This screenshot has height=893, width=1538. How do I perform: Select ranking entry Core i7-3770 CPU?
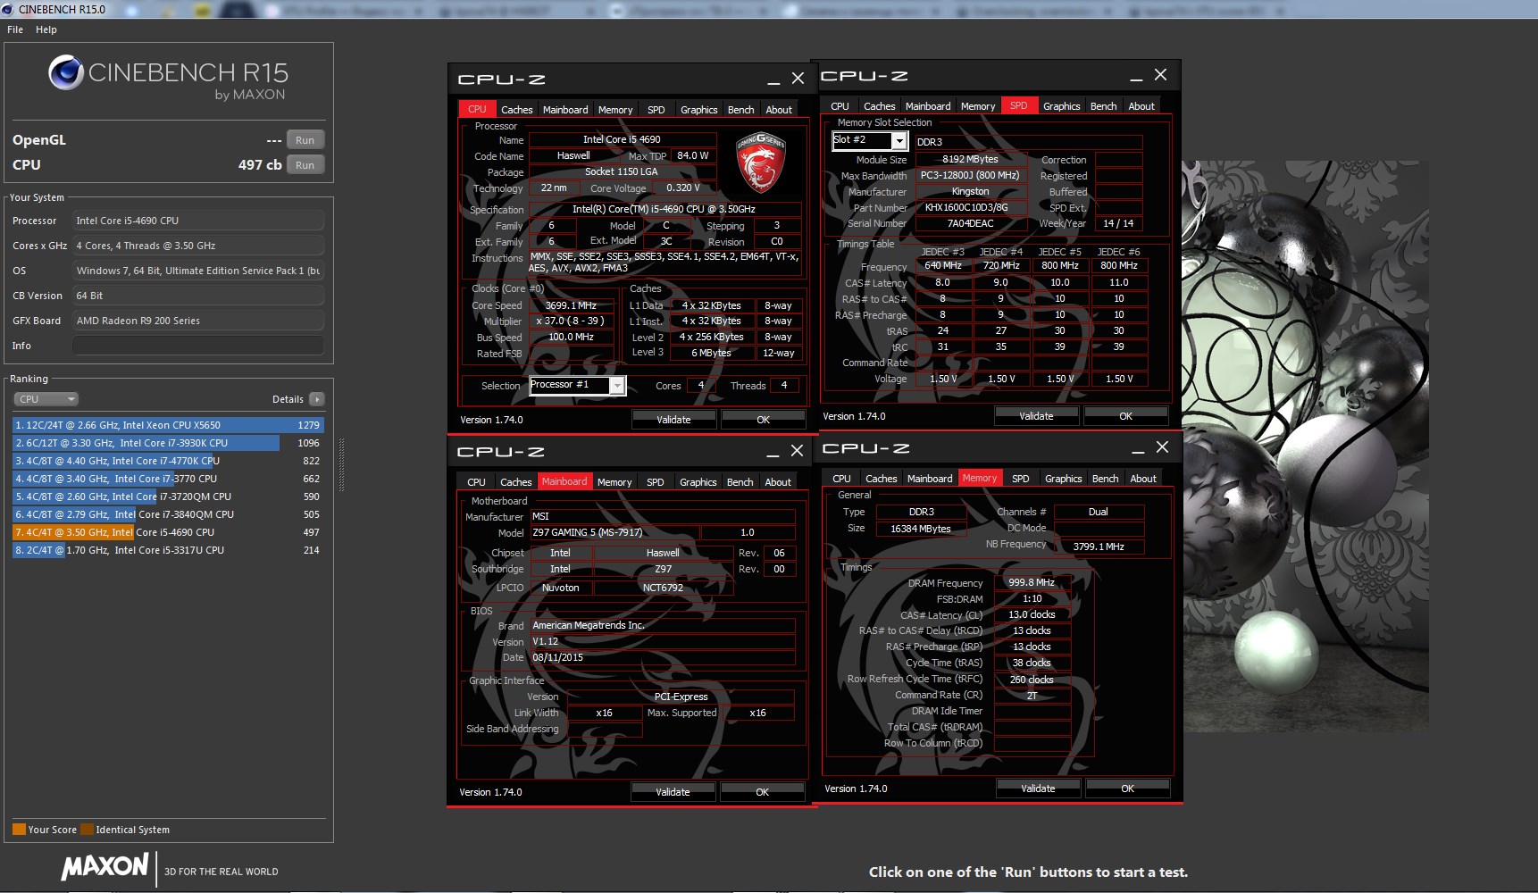pyautogui.click(x=168, y=479)
